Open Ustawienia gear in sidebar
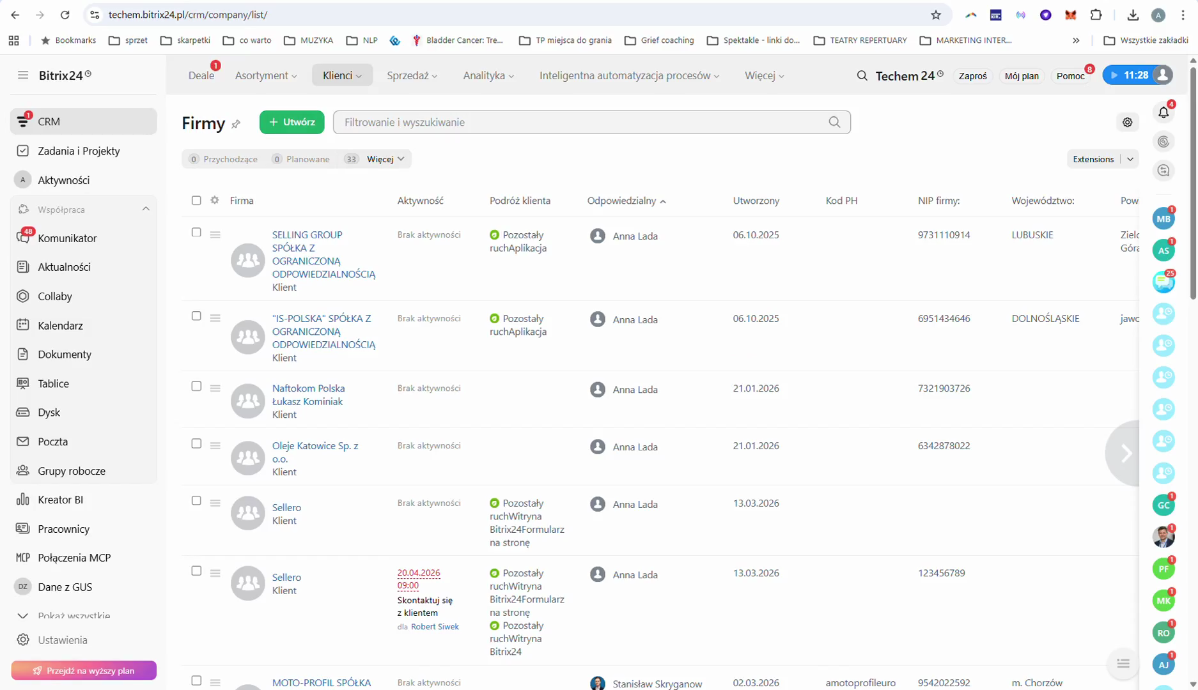The height and width of the screenshot is (690, 1198). pyautogui.click(x=23, y=640)
